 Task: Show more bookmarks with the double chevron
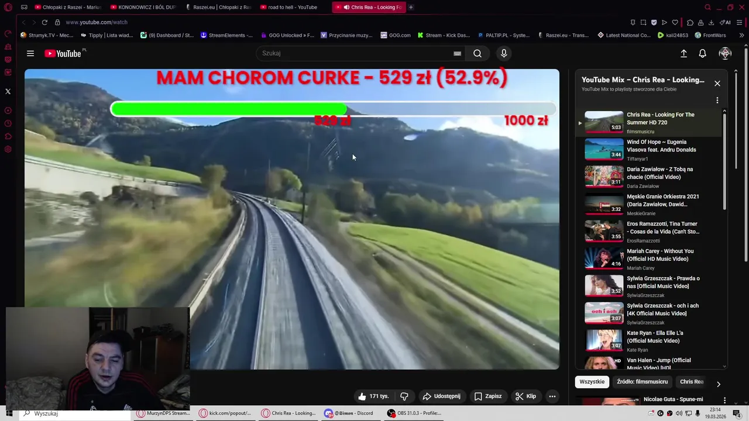tap(741, 35)
